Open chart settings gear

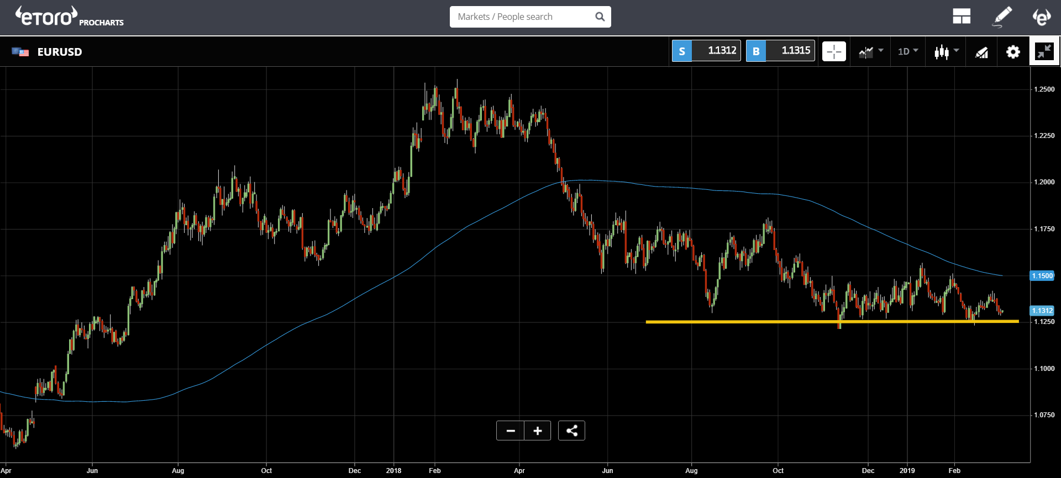click(1013, 52)
